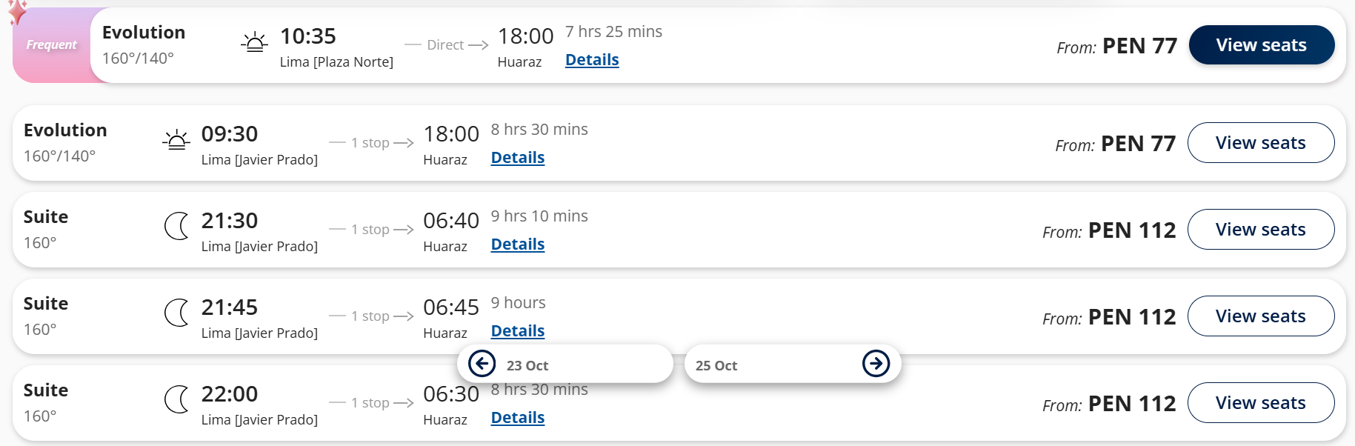
Task: View seats for the 21:30 Suite bus
Action: click(1261, 230)
